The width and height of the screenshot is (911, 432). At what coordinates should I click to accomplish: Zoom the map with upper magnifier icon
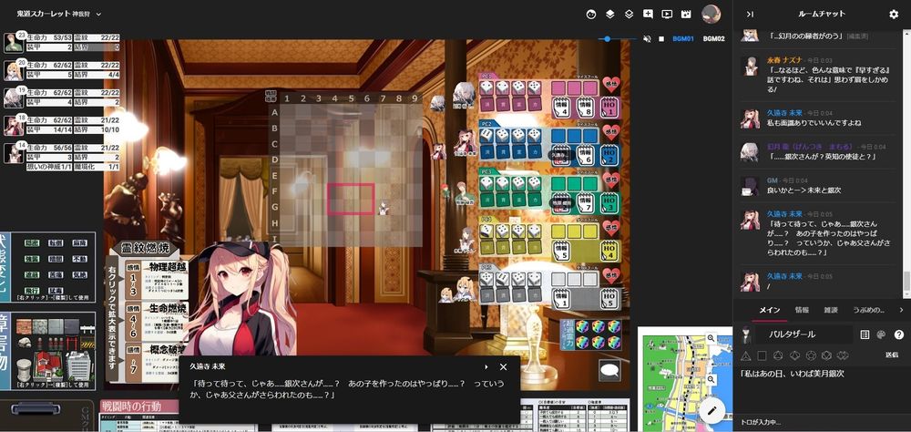coord(711,338)
